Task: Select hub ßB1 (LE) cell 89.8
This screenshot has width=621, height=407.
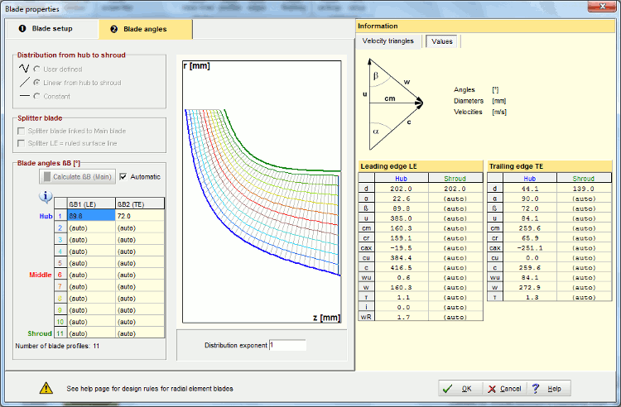Action: pos(91,216)
